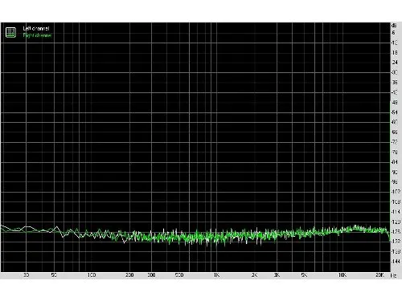The width and height of the screenshot is (402, 301).
Task: Click the 5K frequency axis label
Action: [x=304, y=275]
